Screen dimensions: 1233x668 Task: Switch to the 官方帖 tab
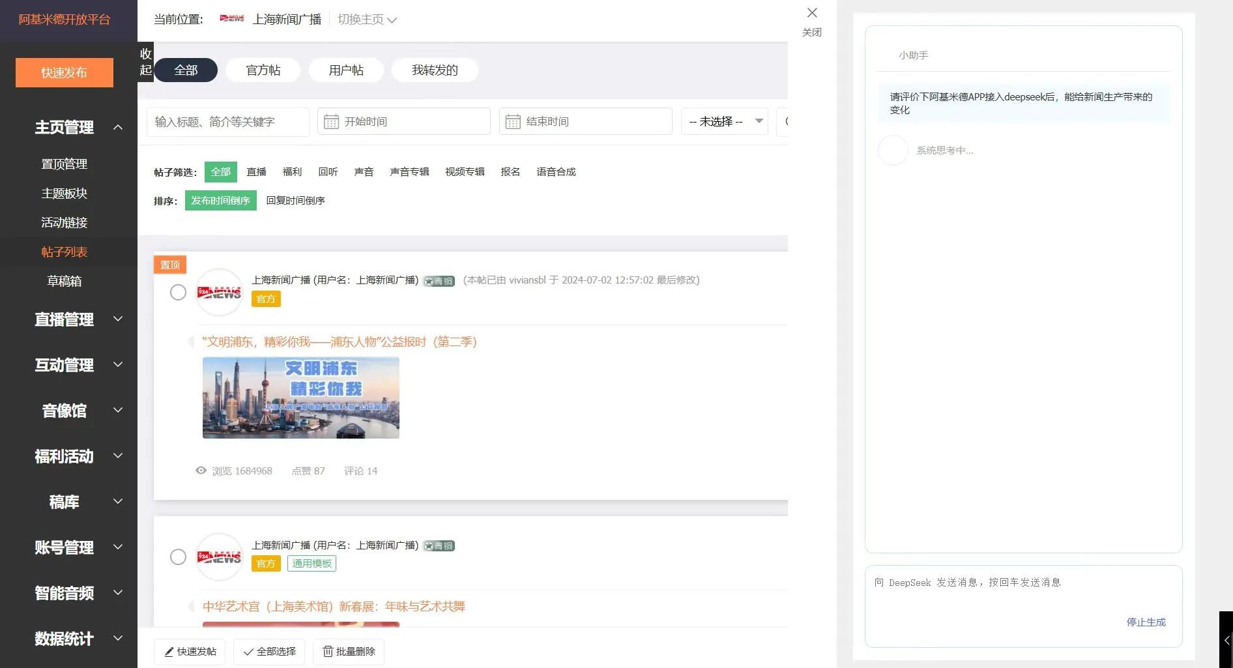(263, 70)
